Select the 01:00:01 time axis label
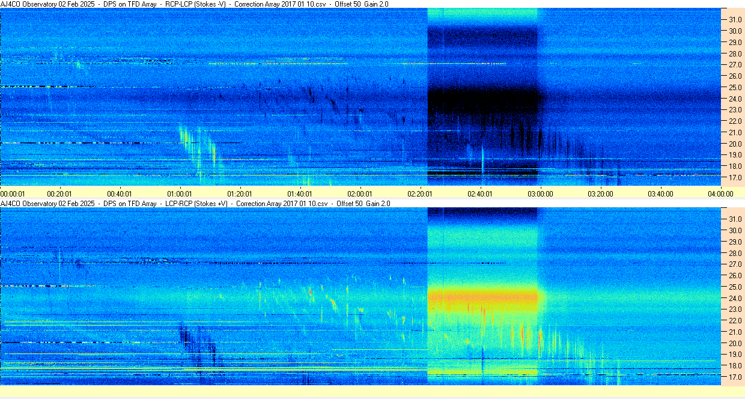The height and width of the screenshot is (399, 745). (180, 193)
